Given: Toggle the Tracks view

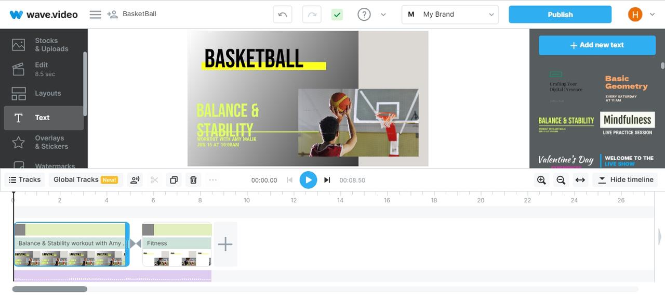Looking at the screenshot, I should (x=25, y=180).
